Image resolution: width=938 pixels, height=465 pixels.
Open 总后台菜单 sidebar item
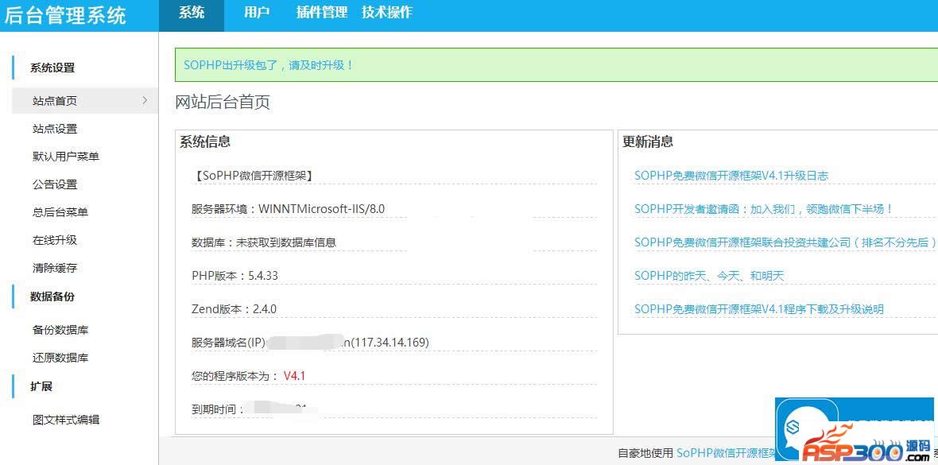click(60, 212)
